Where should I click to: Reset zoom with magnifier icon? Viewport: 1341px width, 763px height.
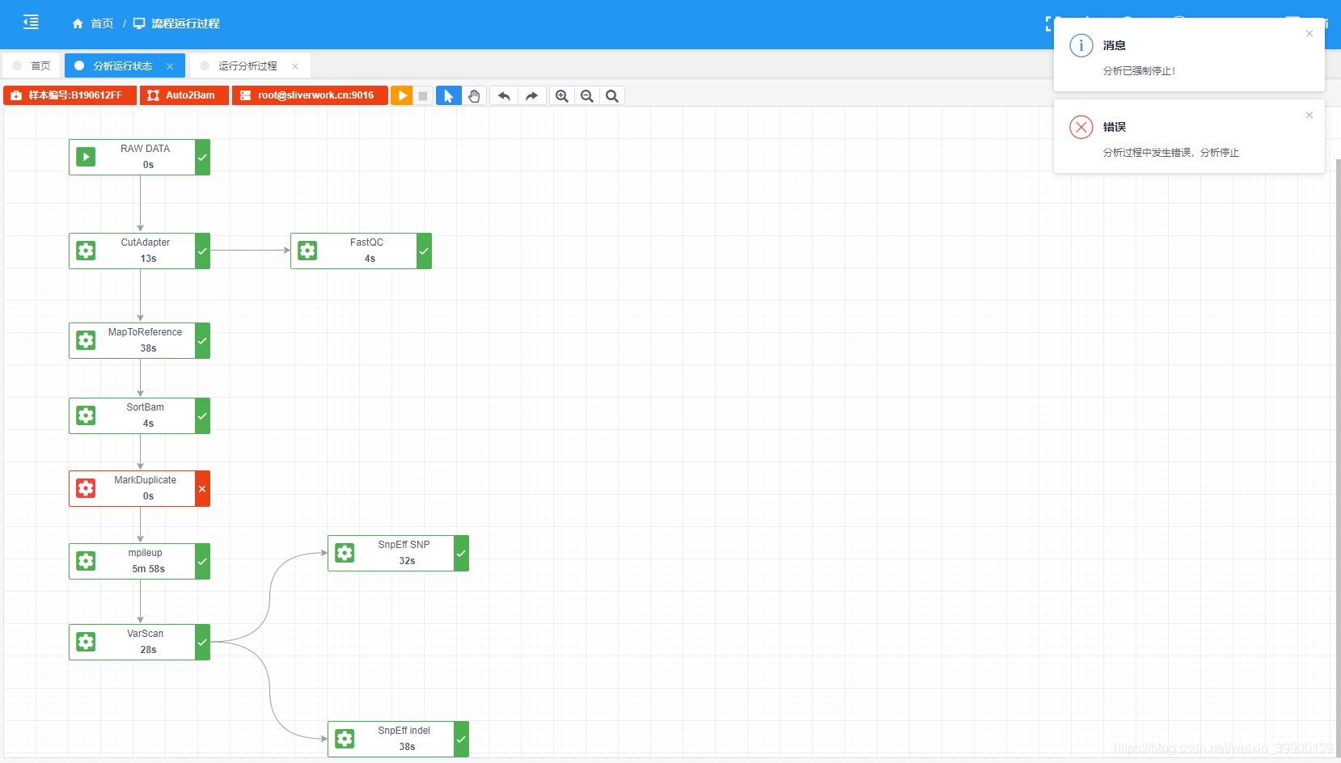pos(612,95)
